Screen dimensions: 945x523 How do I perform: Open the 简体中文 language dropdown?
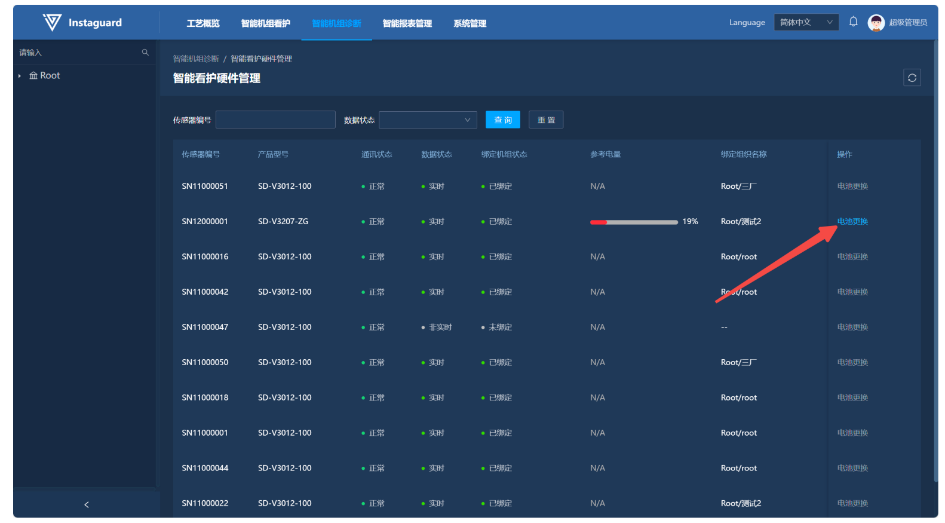[806, 23]
